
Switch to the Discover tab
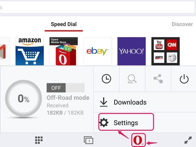(x=182, y=24)
